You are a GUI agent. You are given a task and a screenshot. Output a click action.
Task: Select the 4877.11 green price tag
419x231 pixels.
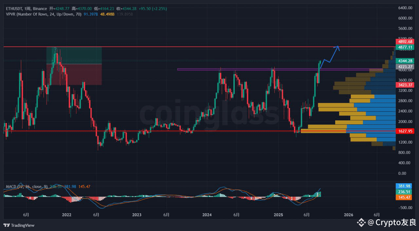[406, 47]
